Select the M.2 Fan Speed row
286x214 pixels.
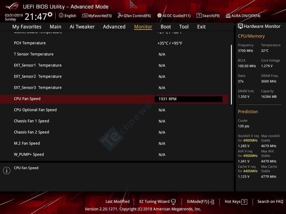(114, 143)
